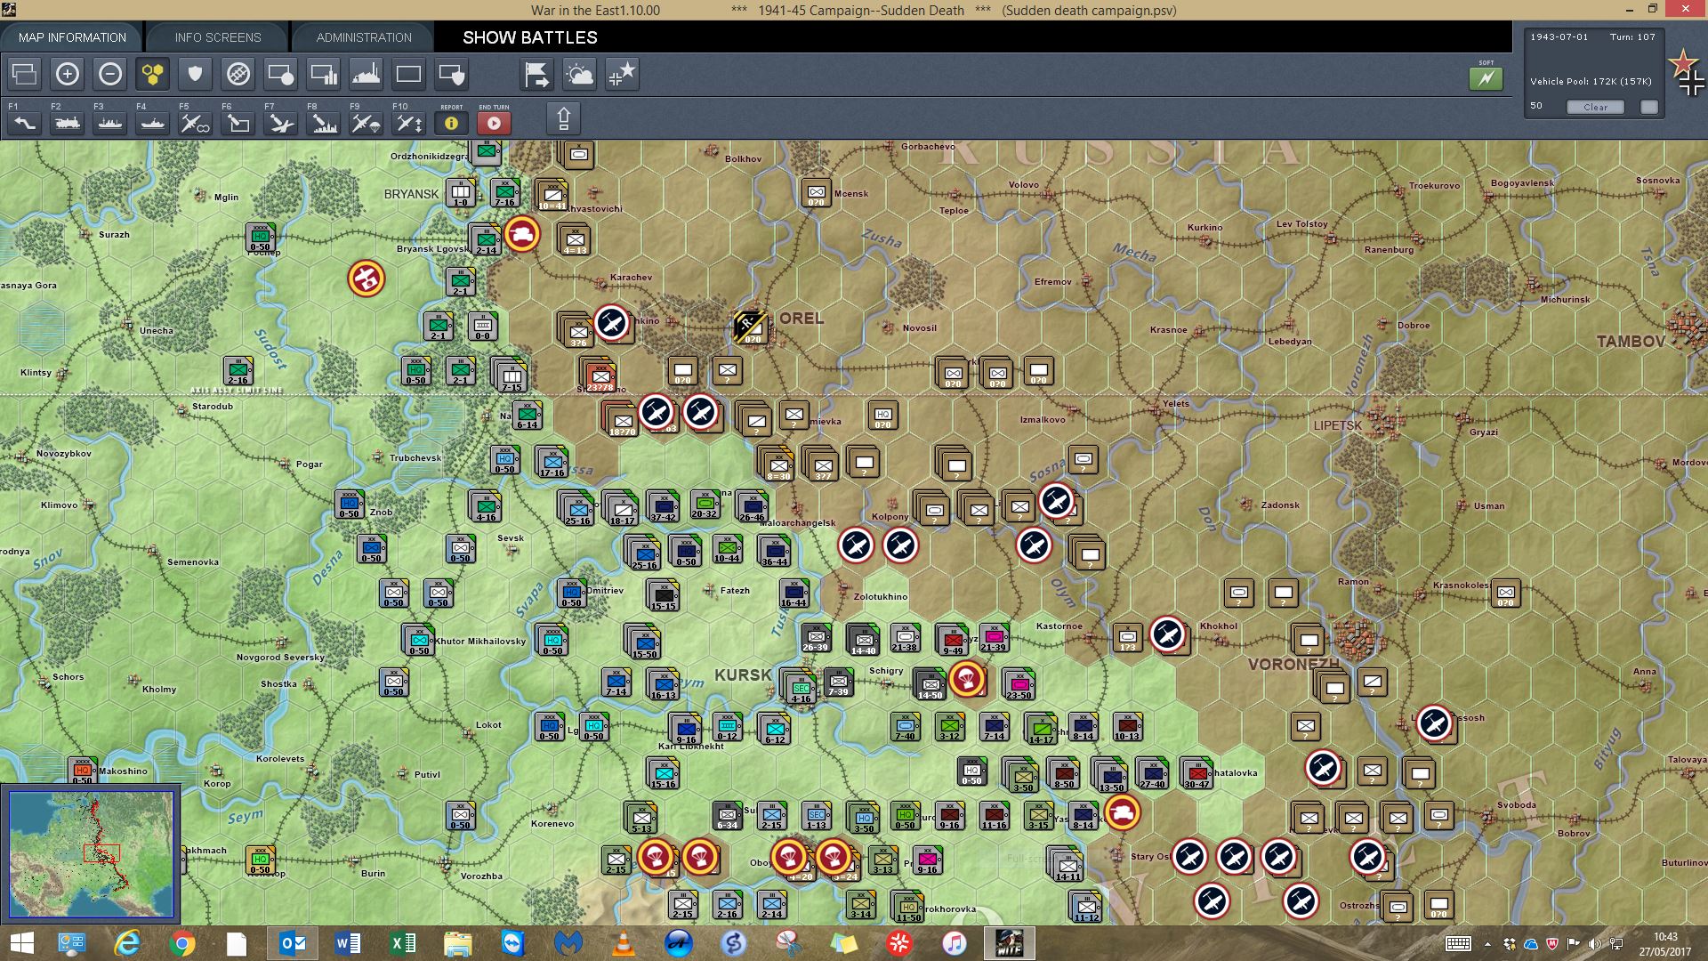Select F3 naval transport ship icon
The image size is (1708, 961).
tap(110, 123)
